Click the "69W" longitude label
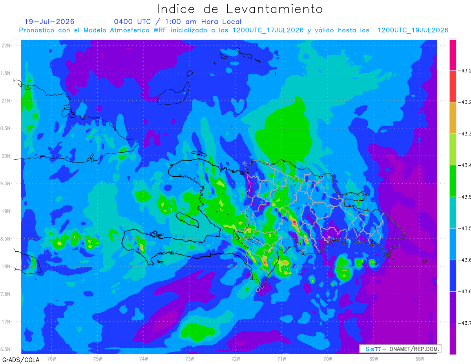Image resolution: width=471 pixels, height=364 pixels. (x=373, y=359)
